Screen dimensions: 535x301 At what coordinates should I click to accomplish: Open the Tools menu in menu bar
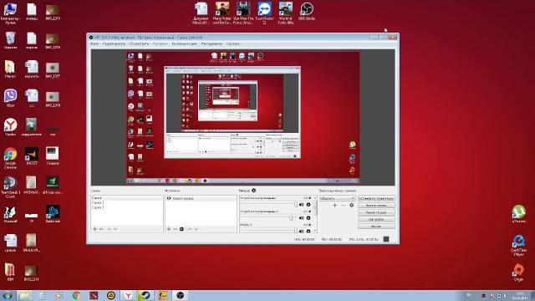211,43
